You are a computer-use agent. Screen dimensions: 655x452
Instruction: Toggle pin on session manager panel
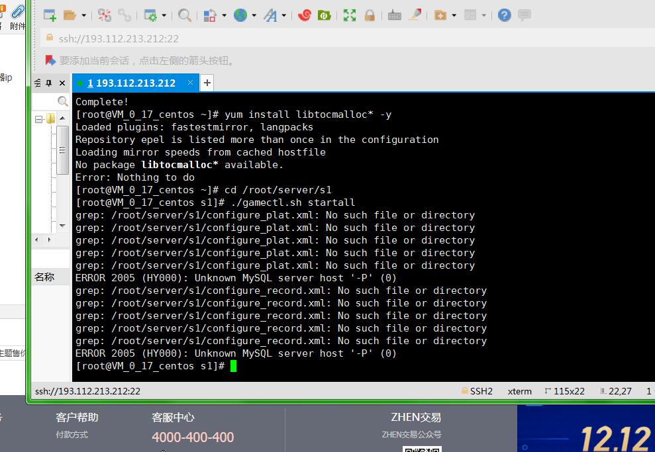click(49, 83)
